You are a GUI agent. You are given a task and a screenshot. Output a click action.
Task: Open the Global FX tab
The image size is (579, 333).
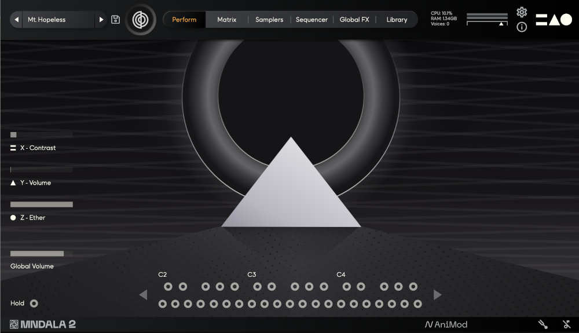point(354,20)
